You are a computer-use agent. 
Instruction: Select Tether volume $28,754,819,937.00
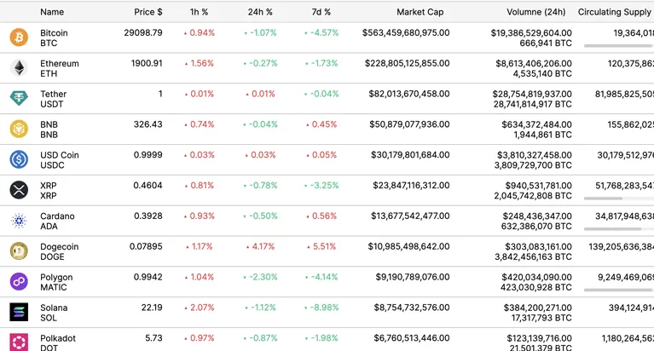pyautogui.click(x=532, y=94)
